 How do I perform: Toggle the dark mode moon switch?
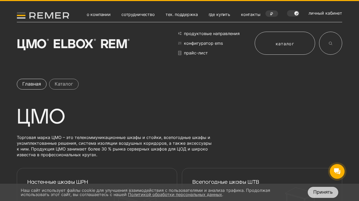[293, 13]
